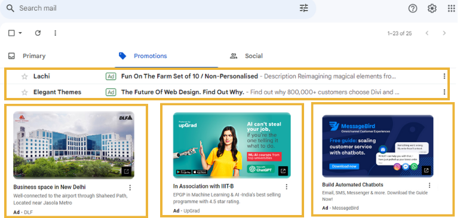Refresh the mail list

click(x=38, y=33)
